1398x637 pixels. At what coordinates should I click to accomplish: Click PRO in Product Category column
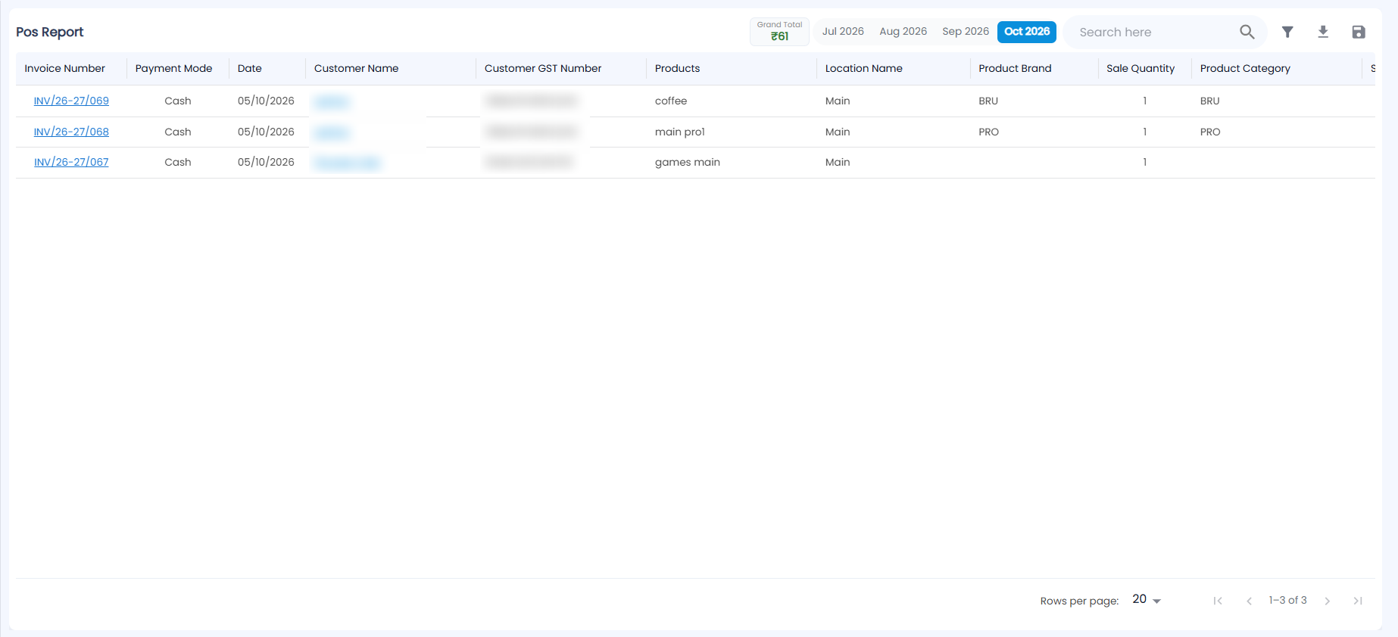tap(1210, 132)
